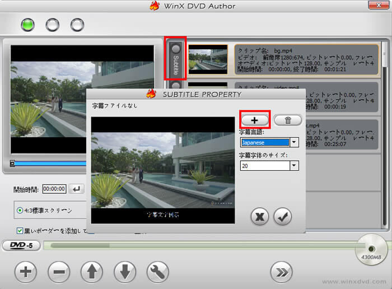Click the third step indicator circle

point(77,25)
